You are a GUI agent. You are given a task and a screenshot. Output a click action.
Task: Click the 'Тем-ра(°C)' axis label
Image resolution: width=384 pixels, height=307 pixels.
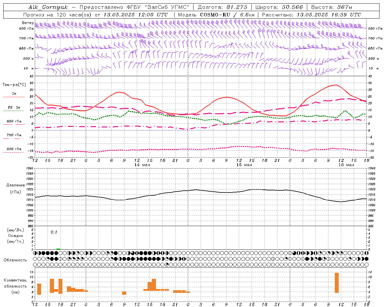(x=14, y=85)
